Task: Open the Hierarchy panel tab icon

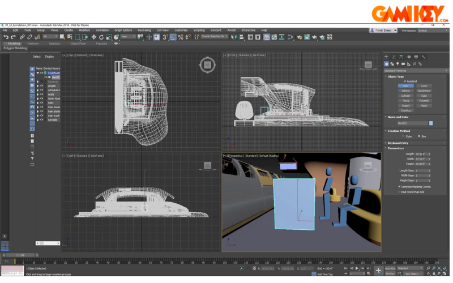Action: click(401, 57)
